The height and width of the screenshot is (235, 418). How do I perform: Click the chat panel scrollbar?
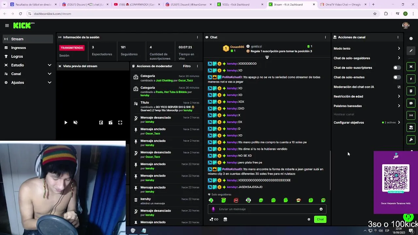(330, 170)
